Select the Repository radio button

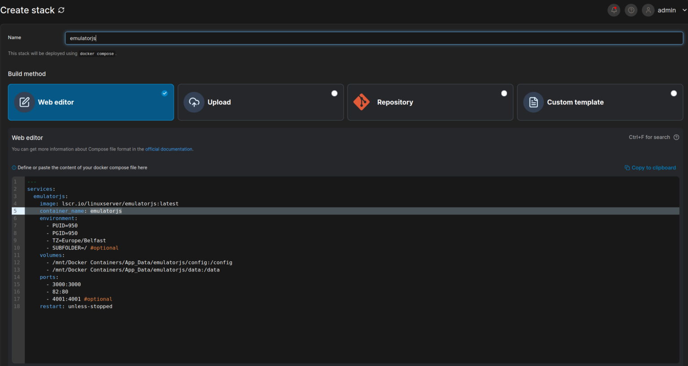(x=504, y=93)
